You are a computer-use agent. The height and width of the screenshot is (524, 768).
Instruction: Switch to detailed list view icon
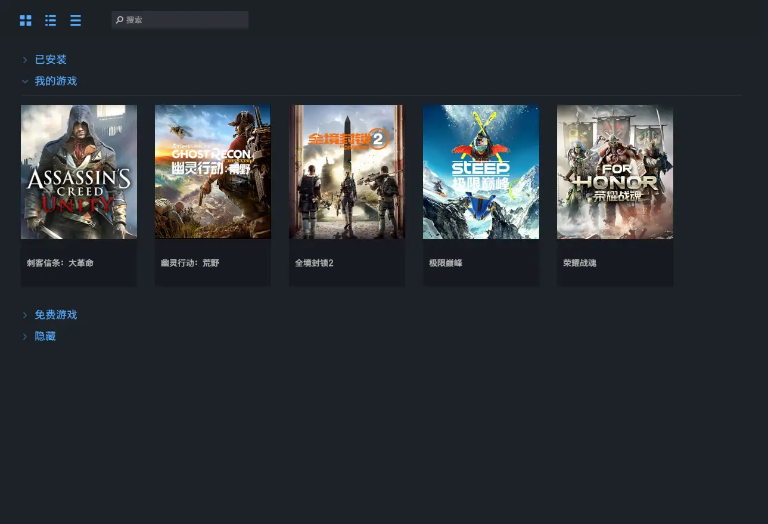(51, 21)
